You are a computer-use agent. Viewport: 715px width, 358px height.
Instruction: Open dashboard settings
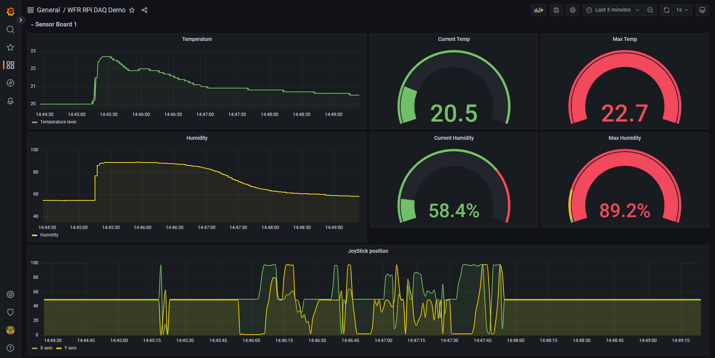pyautogui.click(x=572, y=10)
